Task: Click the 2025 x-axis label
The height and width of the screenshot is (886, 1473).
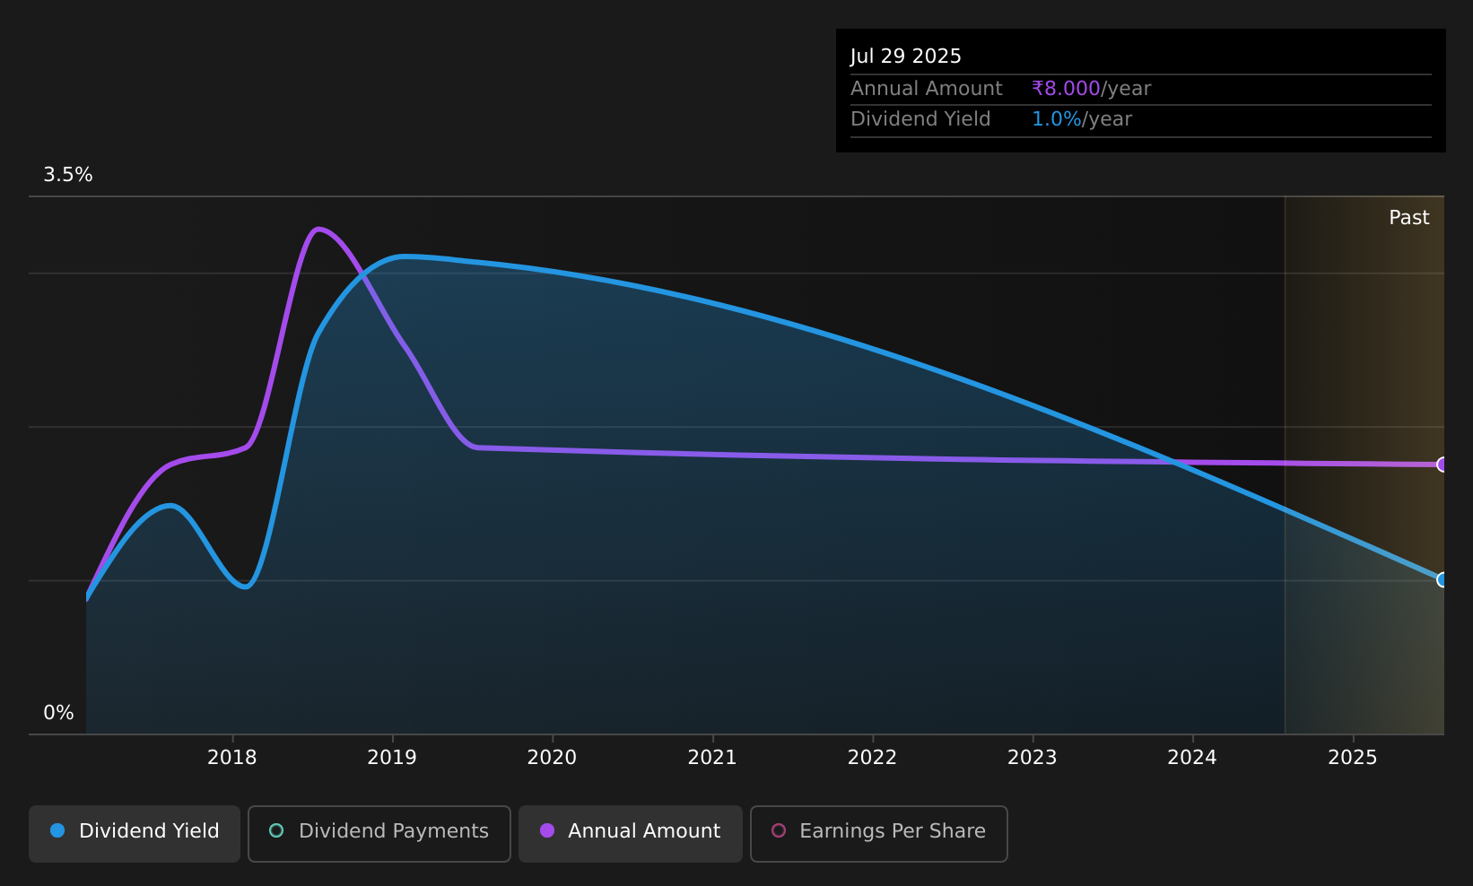Action: pyautogui.click(x=1353, y=758)
